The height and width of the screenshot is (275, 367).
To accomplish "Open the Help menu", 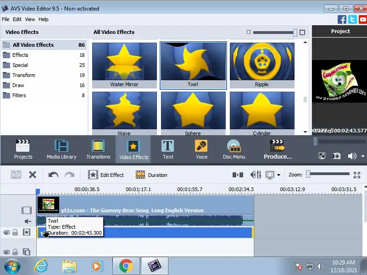I will [x=43, y=19].
